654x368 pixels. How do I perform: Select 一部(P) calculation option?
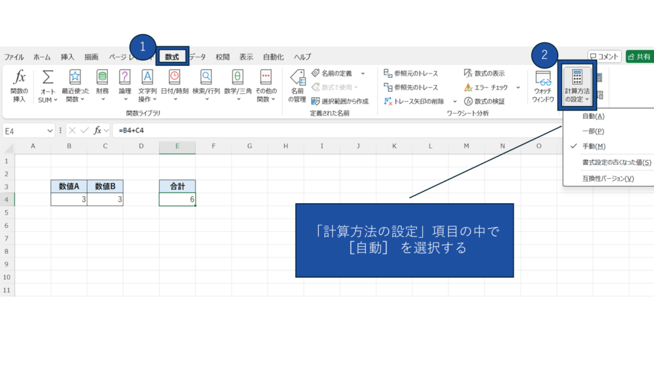tap(593, 131)
